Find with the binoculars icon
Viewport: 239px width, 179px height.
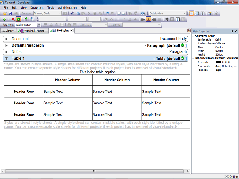[x=130, y=13]
